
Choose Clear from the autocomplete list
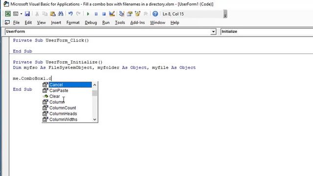pos(54,96)
